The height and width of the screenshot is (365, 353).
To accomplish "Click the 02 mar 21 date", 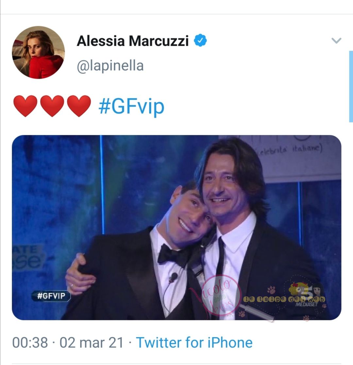I will point(91,343).
